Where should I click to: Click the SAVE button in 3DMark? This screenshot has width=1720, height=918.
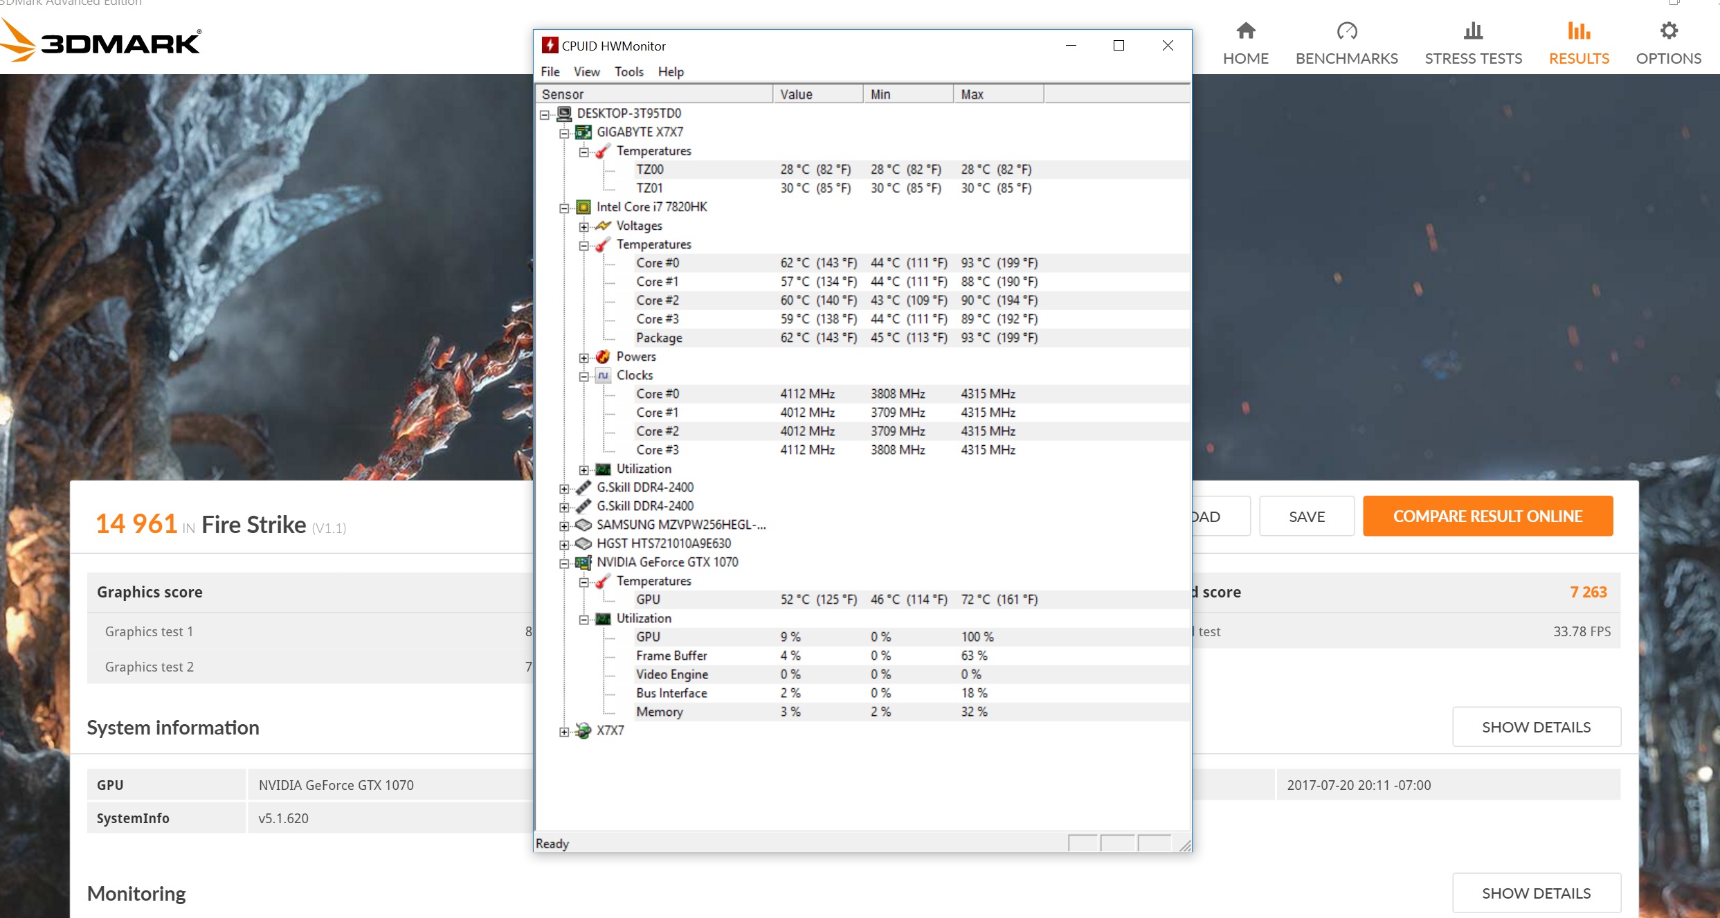tap(1306, 516)
